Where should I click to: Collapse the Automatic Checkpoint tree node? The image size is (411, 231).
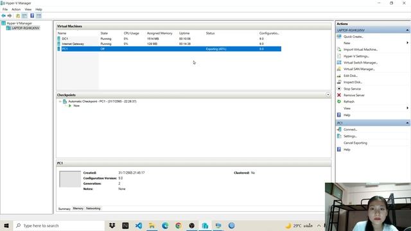click(x=60, y=101)
